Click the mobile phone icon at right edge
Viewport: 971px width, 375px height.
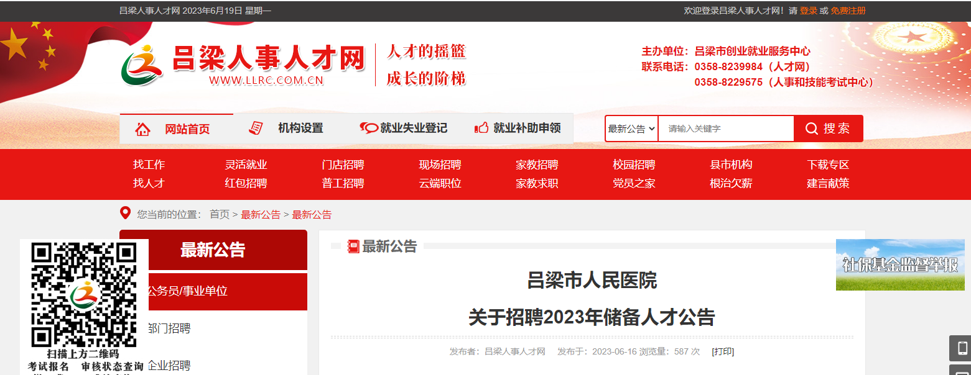click(962, 348)
